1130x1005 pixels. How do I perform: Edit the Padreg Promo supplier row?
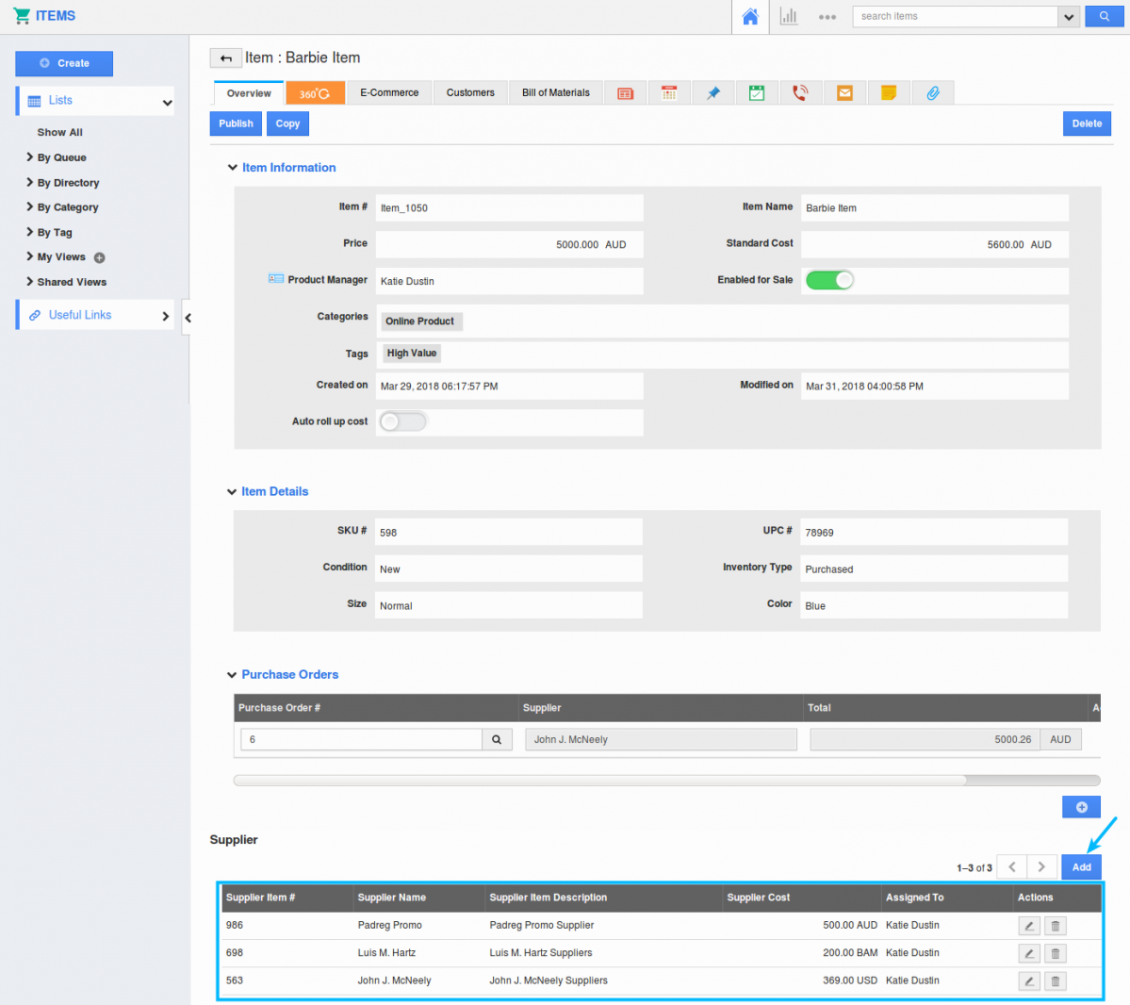[x=1029, y=926]
